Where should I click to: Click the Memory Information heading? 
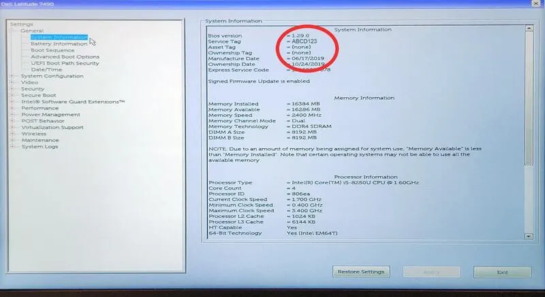tap(364, 98)
